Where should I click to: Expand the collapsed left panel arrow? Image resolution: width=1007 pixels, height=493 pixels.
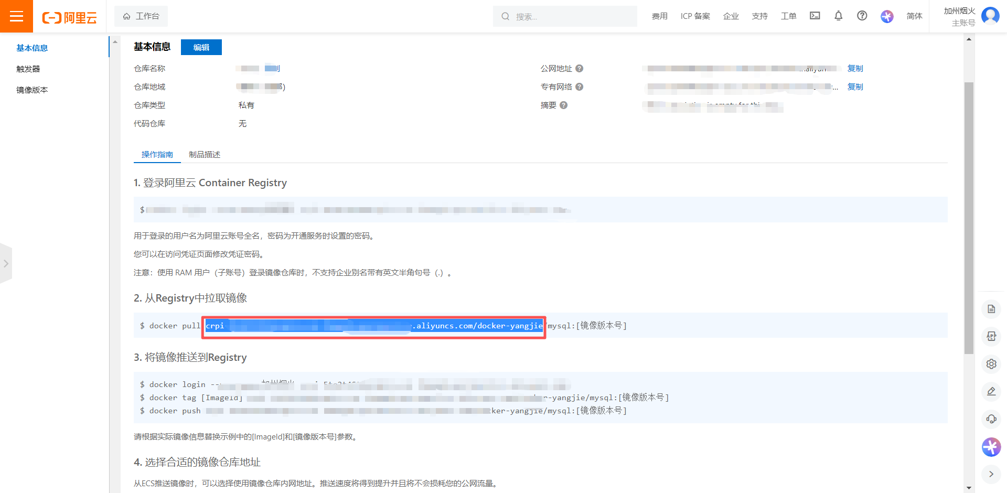click(x=6, y=263)
